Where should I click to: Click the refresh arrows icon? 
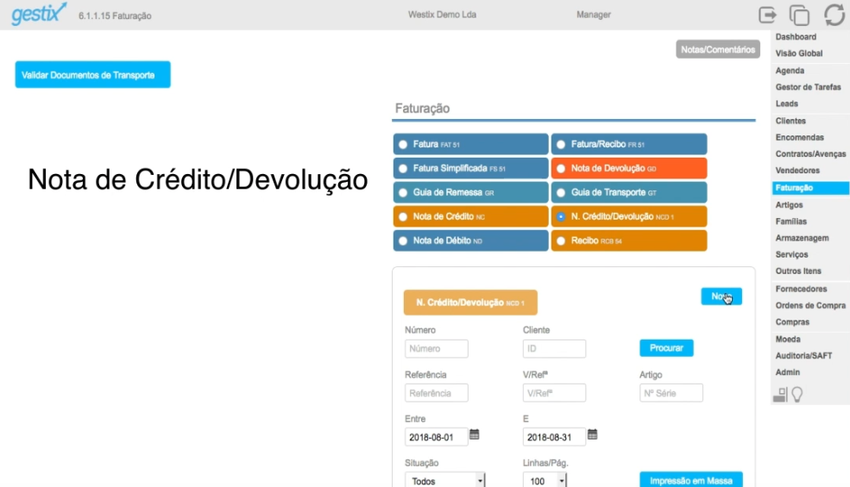834,15
